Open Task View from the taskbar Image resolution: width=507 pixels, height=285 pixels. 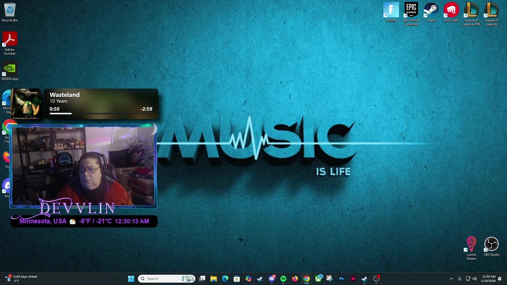(202, 279)
